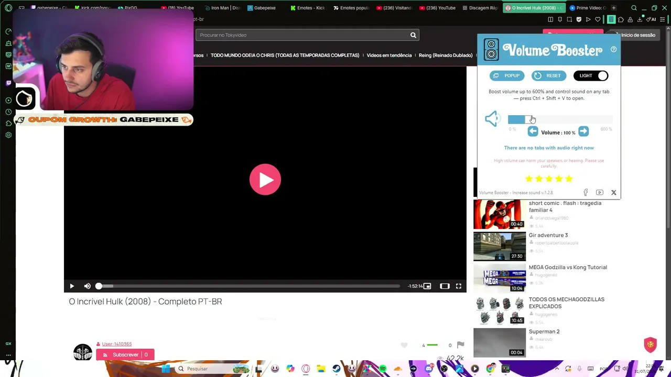671x377 pixels.
Task: Rate the extension with the stars
Action: [x=549, y=179]
